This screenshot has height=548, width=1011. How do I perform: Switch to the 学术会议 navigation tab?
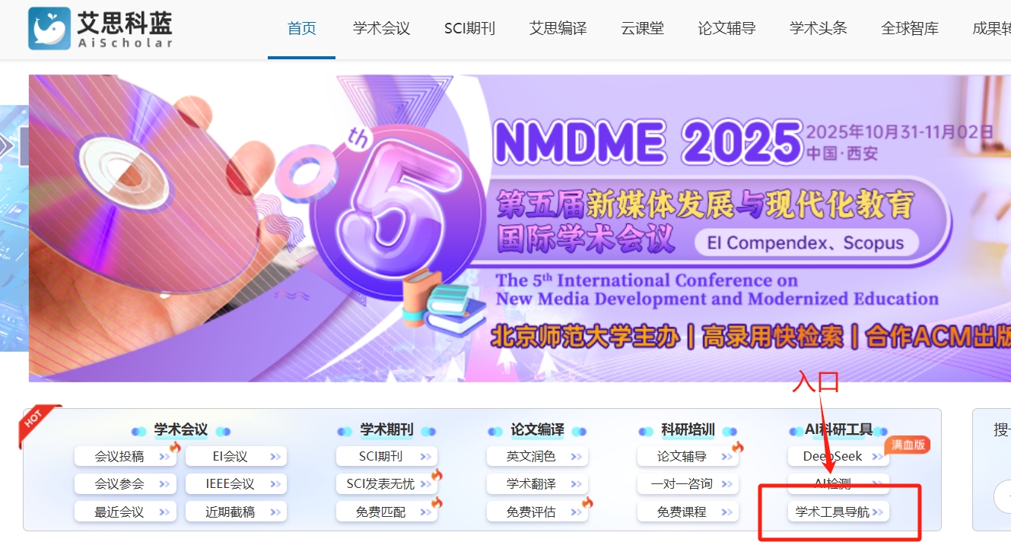click(381, 27)
